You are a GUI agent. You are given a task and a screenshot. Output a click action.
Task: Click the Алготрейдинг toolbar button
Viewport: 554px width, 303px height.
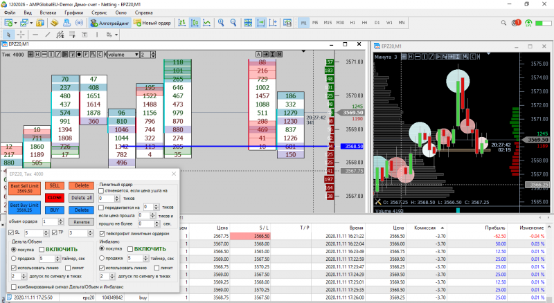[x=109, y=23]
